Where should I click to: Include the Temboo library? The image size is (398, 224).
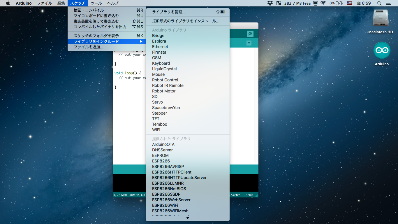point(188,124)
